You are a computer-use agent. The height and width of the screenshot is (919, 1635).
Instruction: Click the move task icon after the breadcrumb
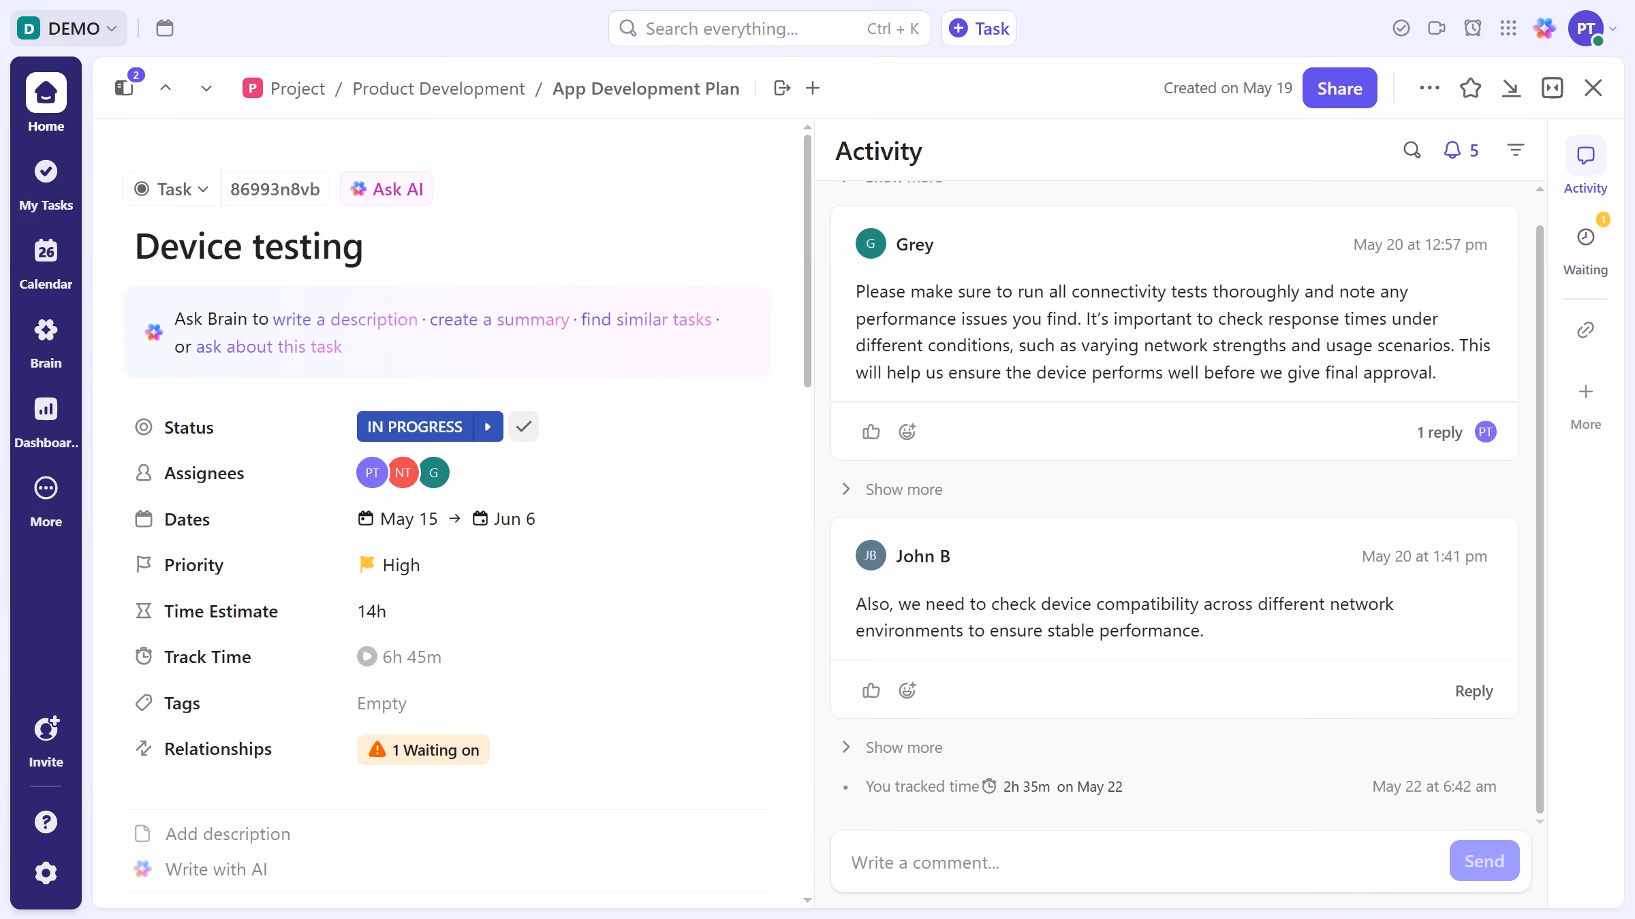pos(782,88)
